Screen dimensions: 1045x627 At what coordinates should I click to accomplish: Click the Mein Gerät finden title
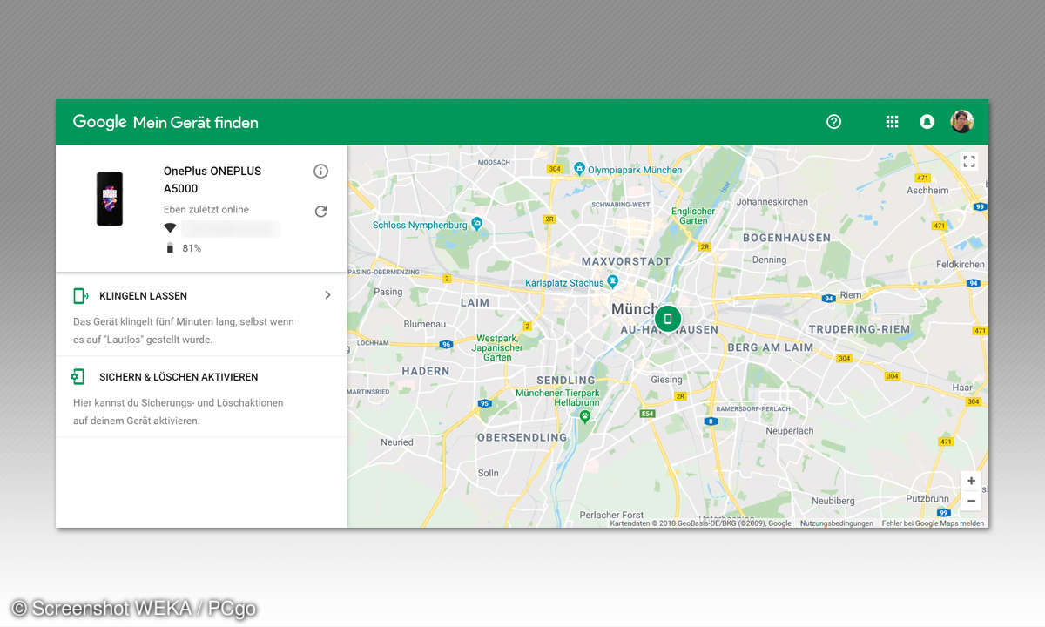tap(196, 123)
